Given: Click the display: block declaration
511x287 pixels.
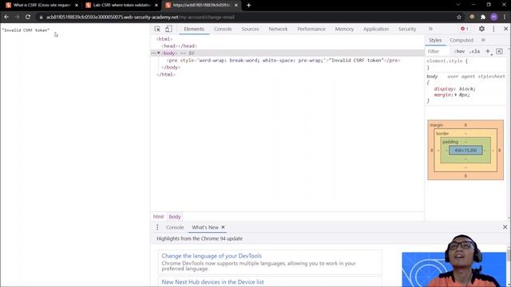Looking at the screenshot, I should tap(454, 88).
